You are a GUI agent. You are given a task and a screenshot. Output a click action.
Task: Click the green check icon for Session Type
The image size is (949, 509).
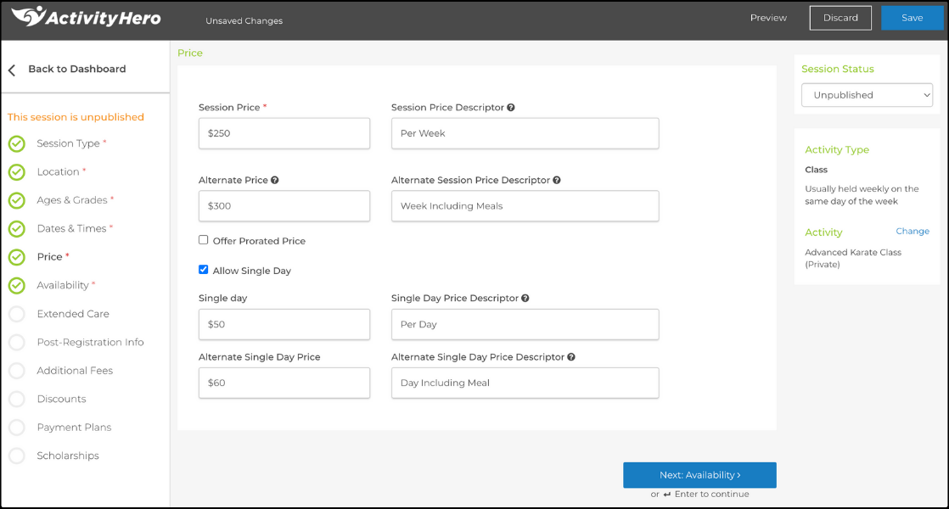point(17,144)
